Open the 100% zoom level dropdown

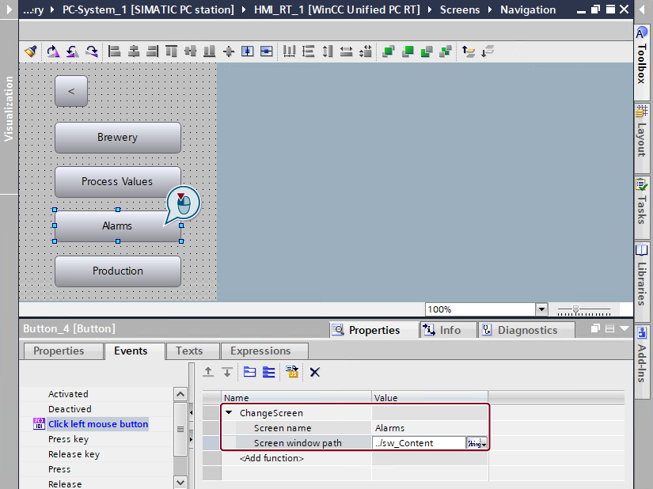click(541, 309)
